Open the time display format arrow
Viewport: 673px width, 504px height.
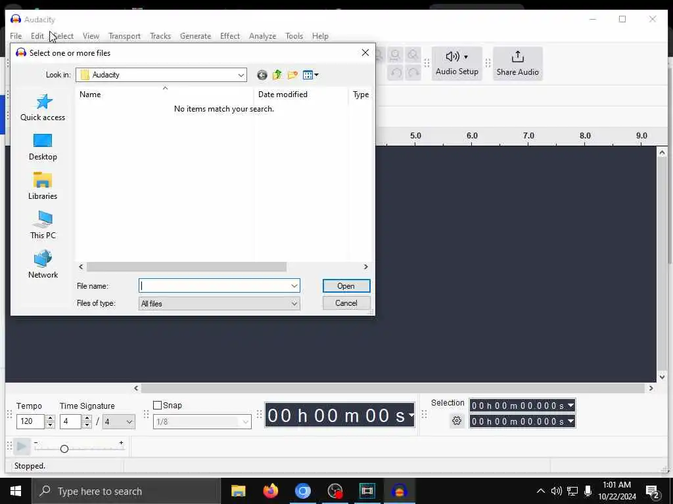(x=411, y=415)
